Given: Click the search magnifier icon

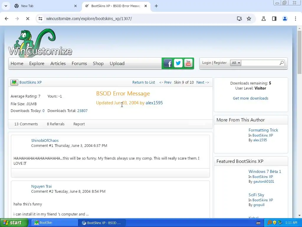Looking at the screenshot, I should pyautogui.click(x=282, y=63).
